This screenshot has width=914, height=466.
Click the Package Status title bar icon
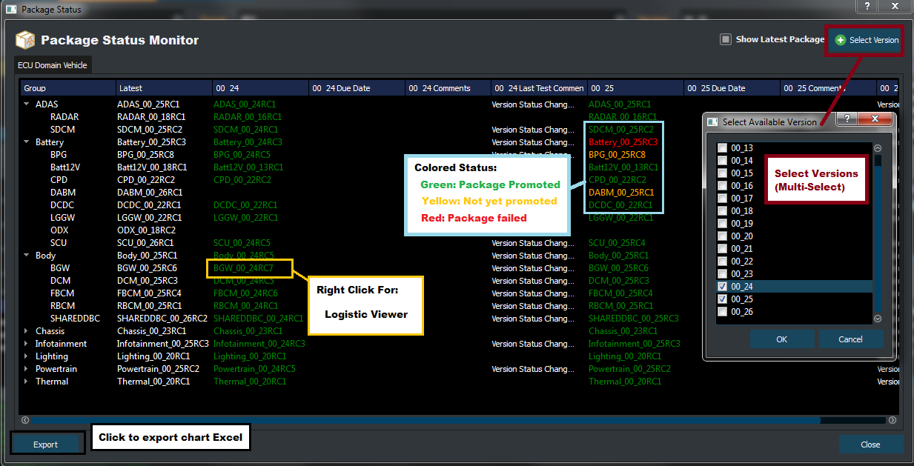(11, 10)
